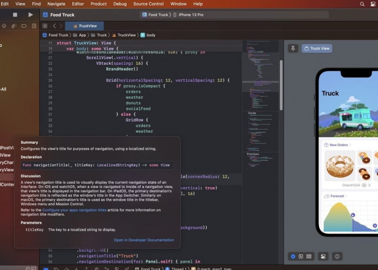
Task: Click the Cards marker in minimap
Action: (252, 113)
